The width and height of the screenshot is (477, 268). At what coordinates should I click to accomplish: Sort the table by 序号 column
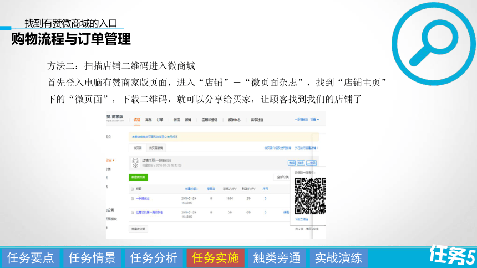pos(266,189)
